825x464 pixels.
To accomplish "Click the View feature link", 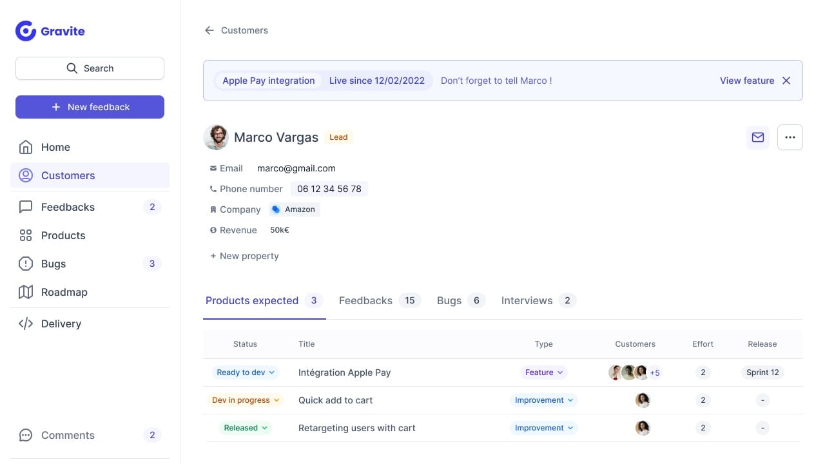I will (x=747, y=81).
